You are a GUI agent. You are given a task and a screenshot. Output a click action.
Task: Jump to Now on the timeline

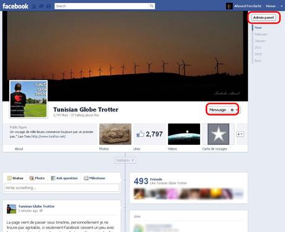pos(258,27)
